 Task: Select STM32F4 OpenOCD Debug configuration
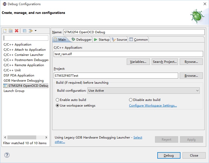click(x=26, y=86)
